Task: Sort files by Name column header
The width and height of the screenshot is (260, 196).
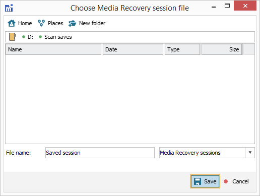Action: (x=53, y=49)
